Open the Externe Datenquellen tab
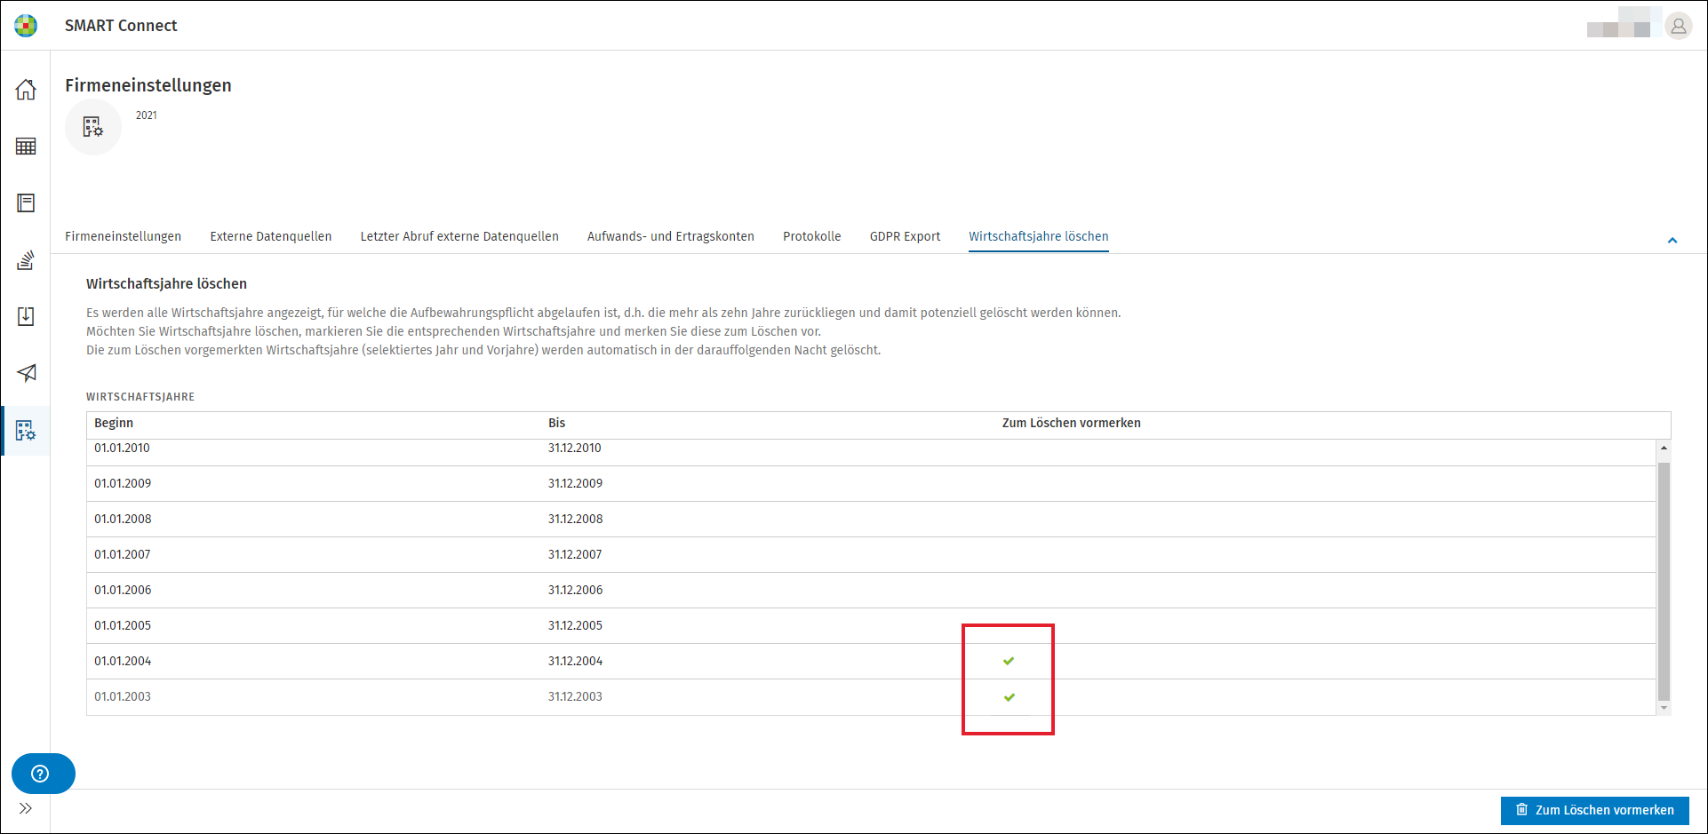 click(x=271, y=236)
